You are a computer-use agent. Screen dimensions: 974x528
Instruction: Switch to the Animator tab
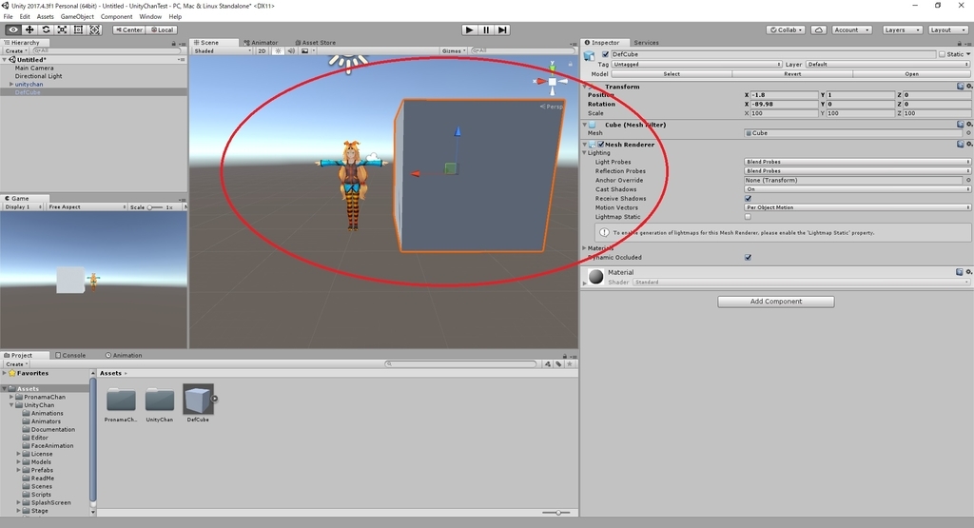click(x=261, y=42)
